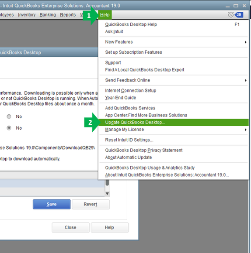
Task: Open QuickBooks Desktop Usage & Analytics Study
Action: pyautogui.click(x=173, y=168)
